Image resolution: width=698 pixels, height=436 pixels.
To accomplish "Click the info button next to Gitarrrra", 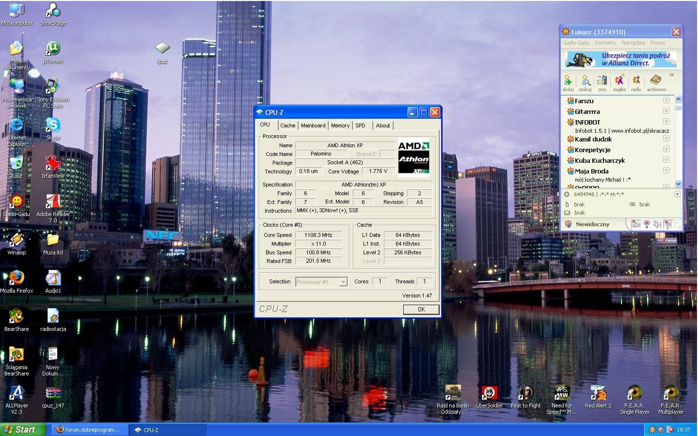I will pyautogui.click(x=666, y=111).
